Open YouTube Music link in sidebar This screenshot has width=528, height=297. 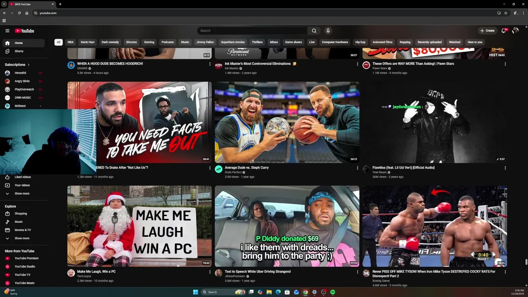[x=24, y=283]
